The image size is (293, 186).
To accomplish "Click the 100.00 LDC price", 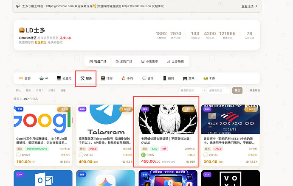I will 26,162.
